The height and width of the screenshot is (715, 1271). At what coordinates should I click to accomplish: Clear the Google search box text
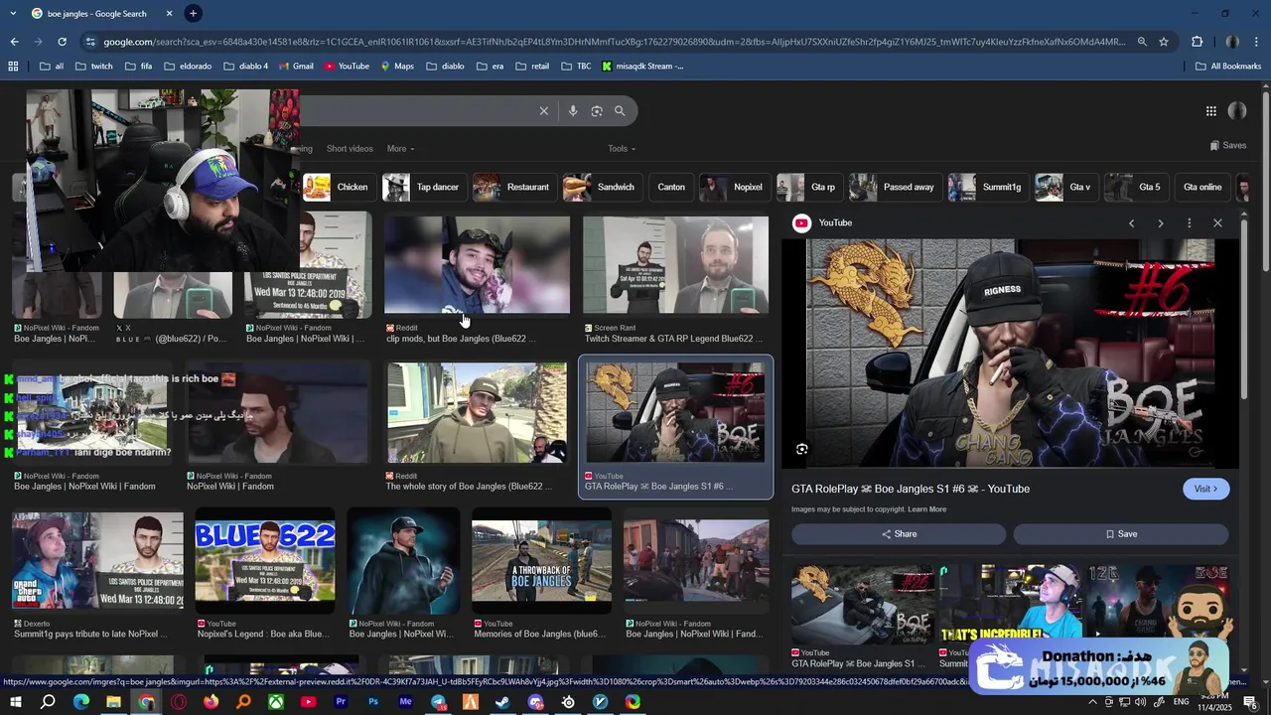coord(543,111)
